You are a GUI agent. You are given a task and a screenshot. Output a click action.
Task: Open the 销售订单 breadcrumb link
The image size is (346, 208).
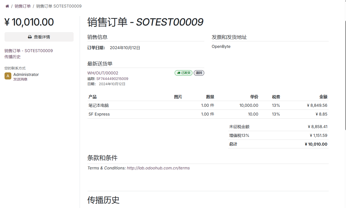click(23, 6)
